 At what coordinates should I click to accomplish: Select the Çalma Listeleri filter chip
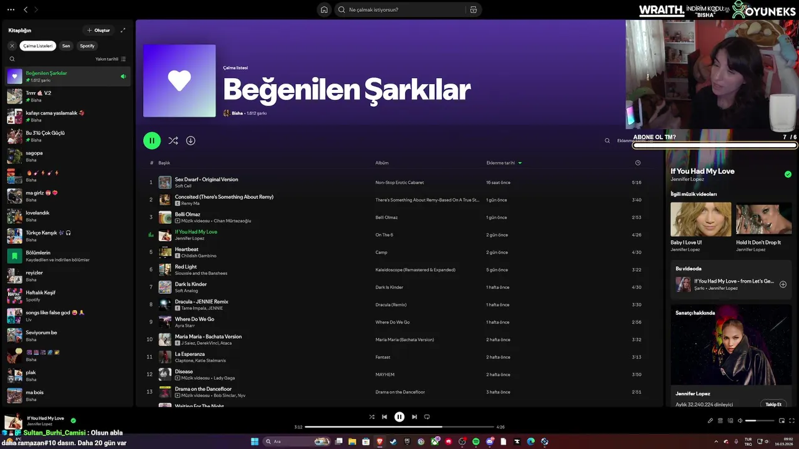point(38,46)
